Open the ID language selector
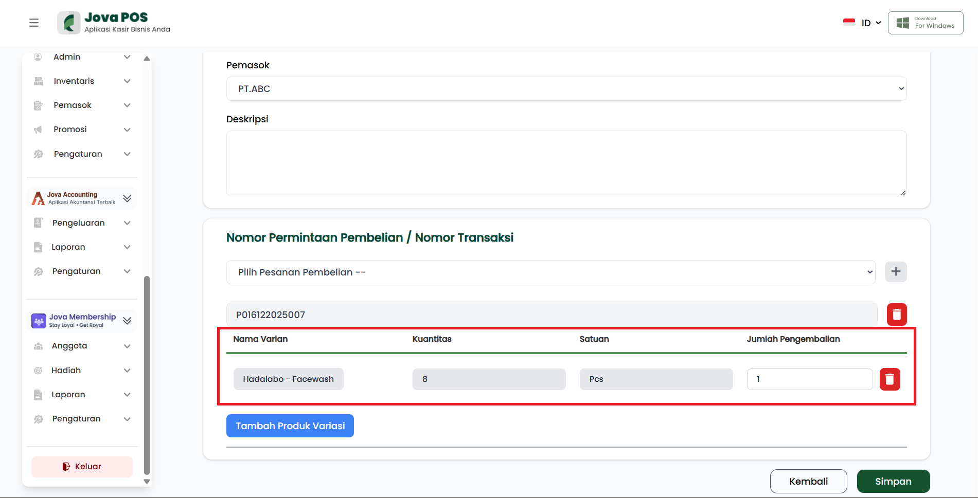This screenshot has height=498, width=978. pos(863,23)
